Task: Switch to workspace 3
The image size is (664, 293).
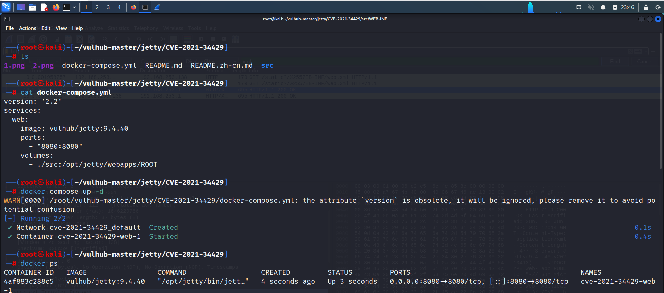Action: [x=108, y=7]
